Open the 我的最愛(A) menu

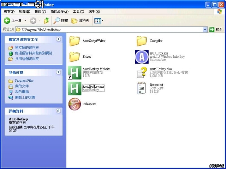[x=59, y=12]
